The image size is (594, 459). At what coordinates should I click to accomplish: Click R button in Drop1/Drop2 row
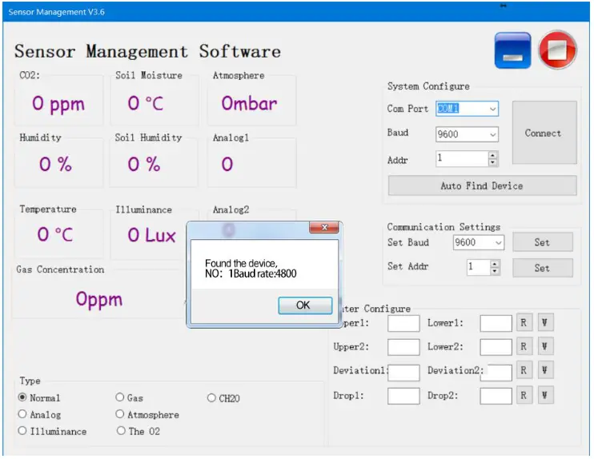(524, 395)
